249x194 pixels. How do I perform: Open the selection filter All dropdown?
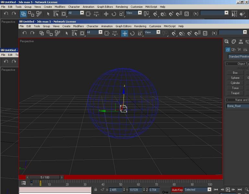pos(94,32)
